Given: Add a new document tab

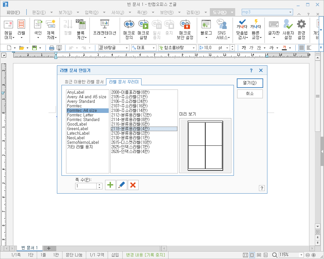Looking at the screenshot, I should point(49,248).
